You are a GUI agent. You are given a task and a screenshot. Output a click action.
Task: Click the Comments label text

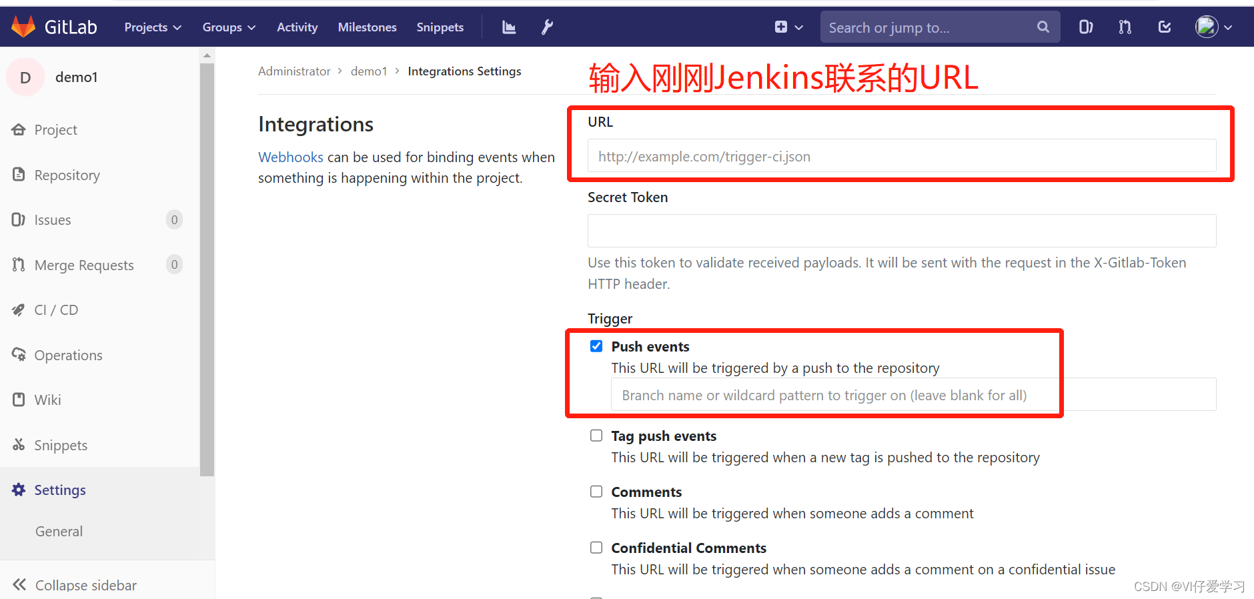pos(646,492)
